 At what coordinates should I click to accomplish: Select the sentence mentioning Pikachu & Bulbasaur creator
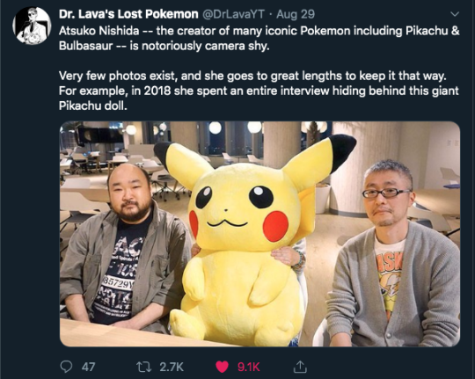[259, 38]
